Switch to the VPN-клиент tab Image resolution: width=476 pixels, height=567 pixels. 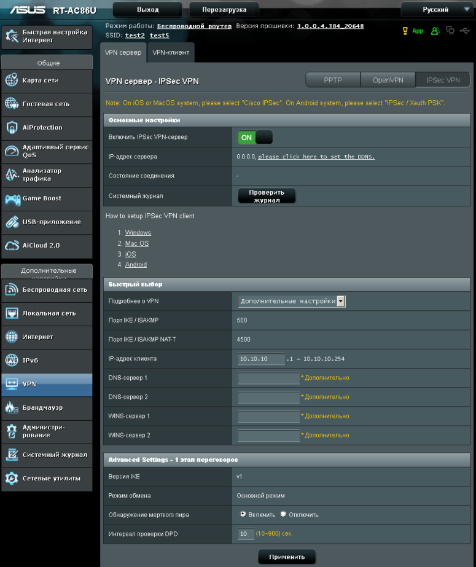click(x=171, y=52)
